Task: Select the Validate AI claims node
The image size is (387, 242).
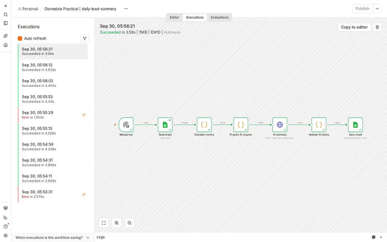Action: pyautogui.click(x=319, y=125)
